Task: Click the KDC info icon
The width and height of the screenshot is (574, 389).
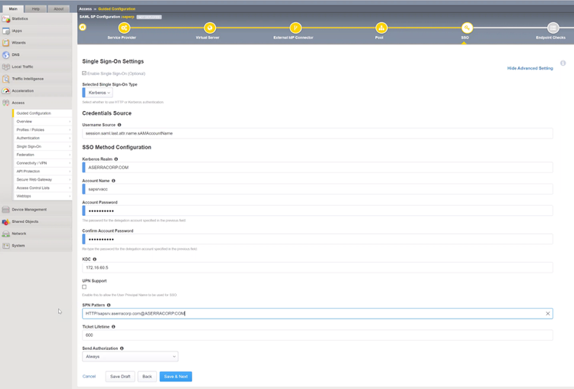Action: coord(94,260)
